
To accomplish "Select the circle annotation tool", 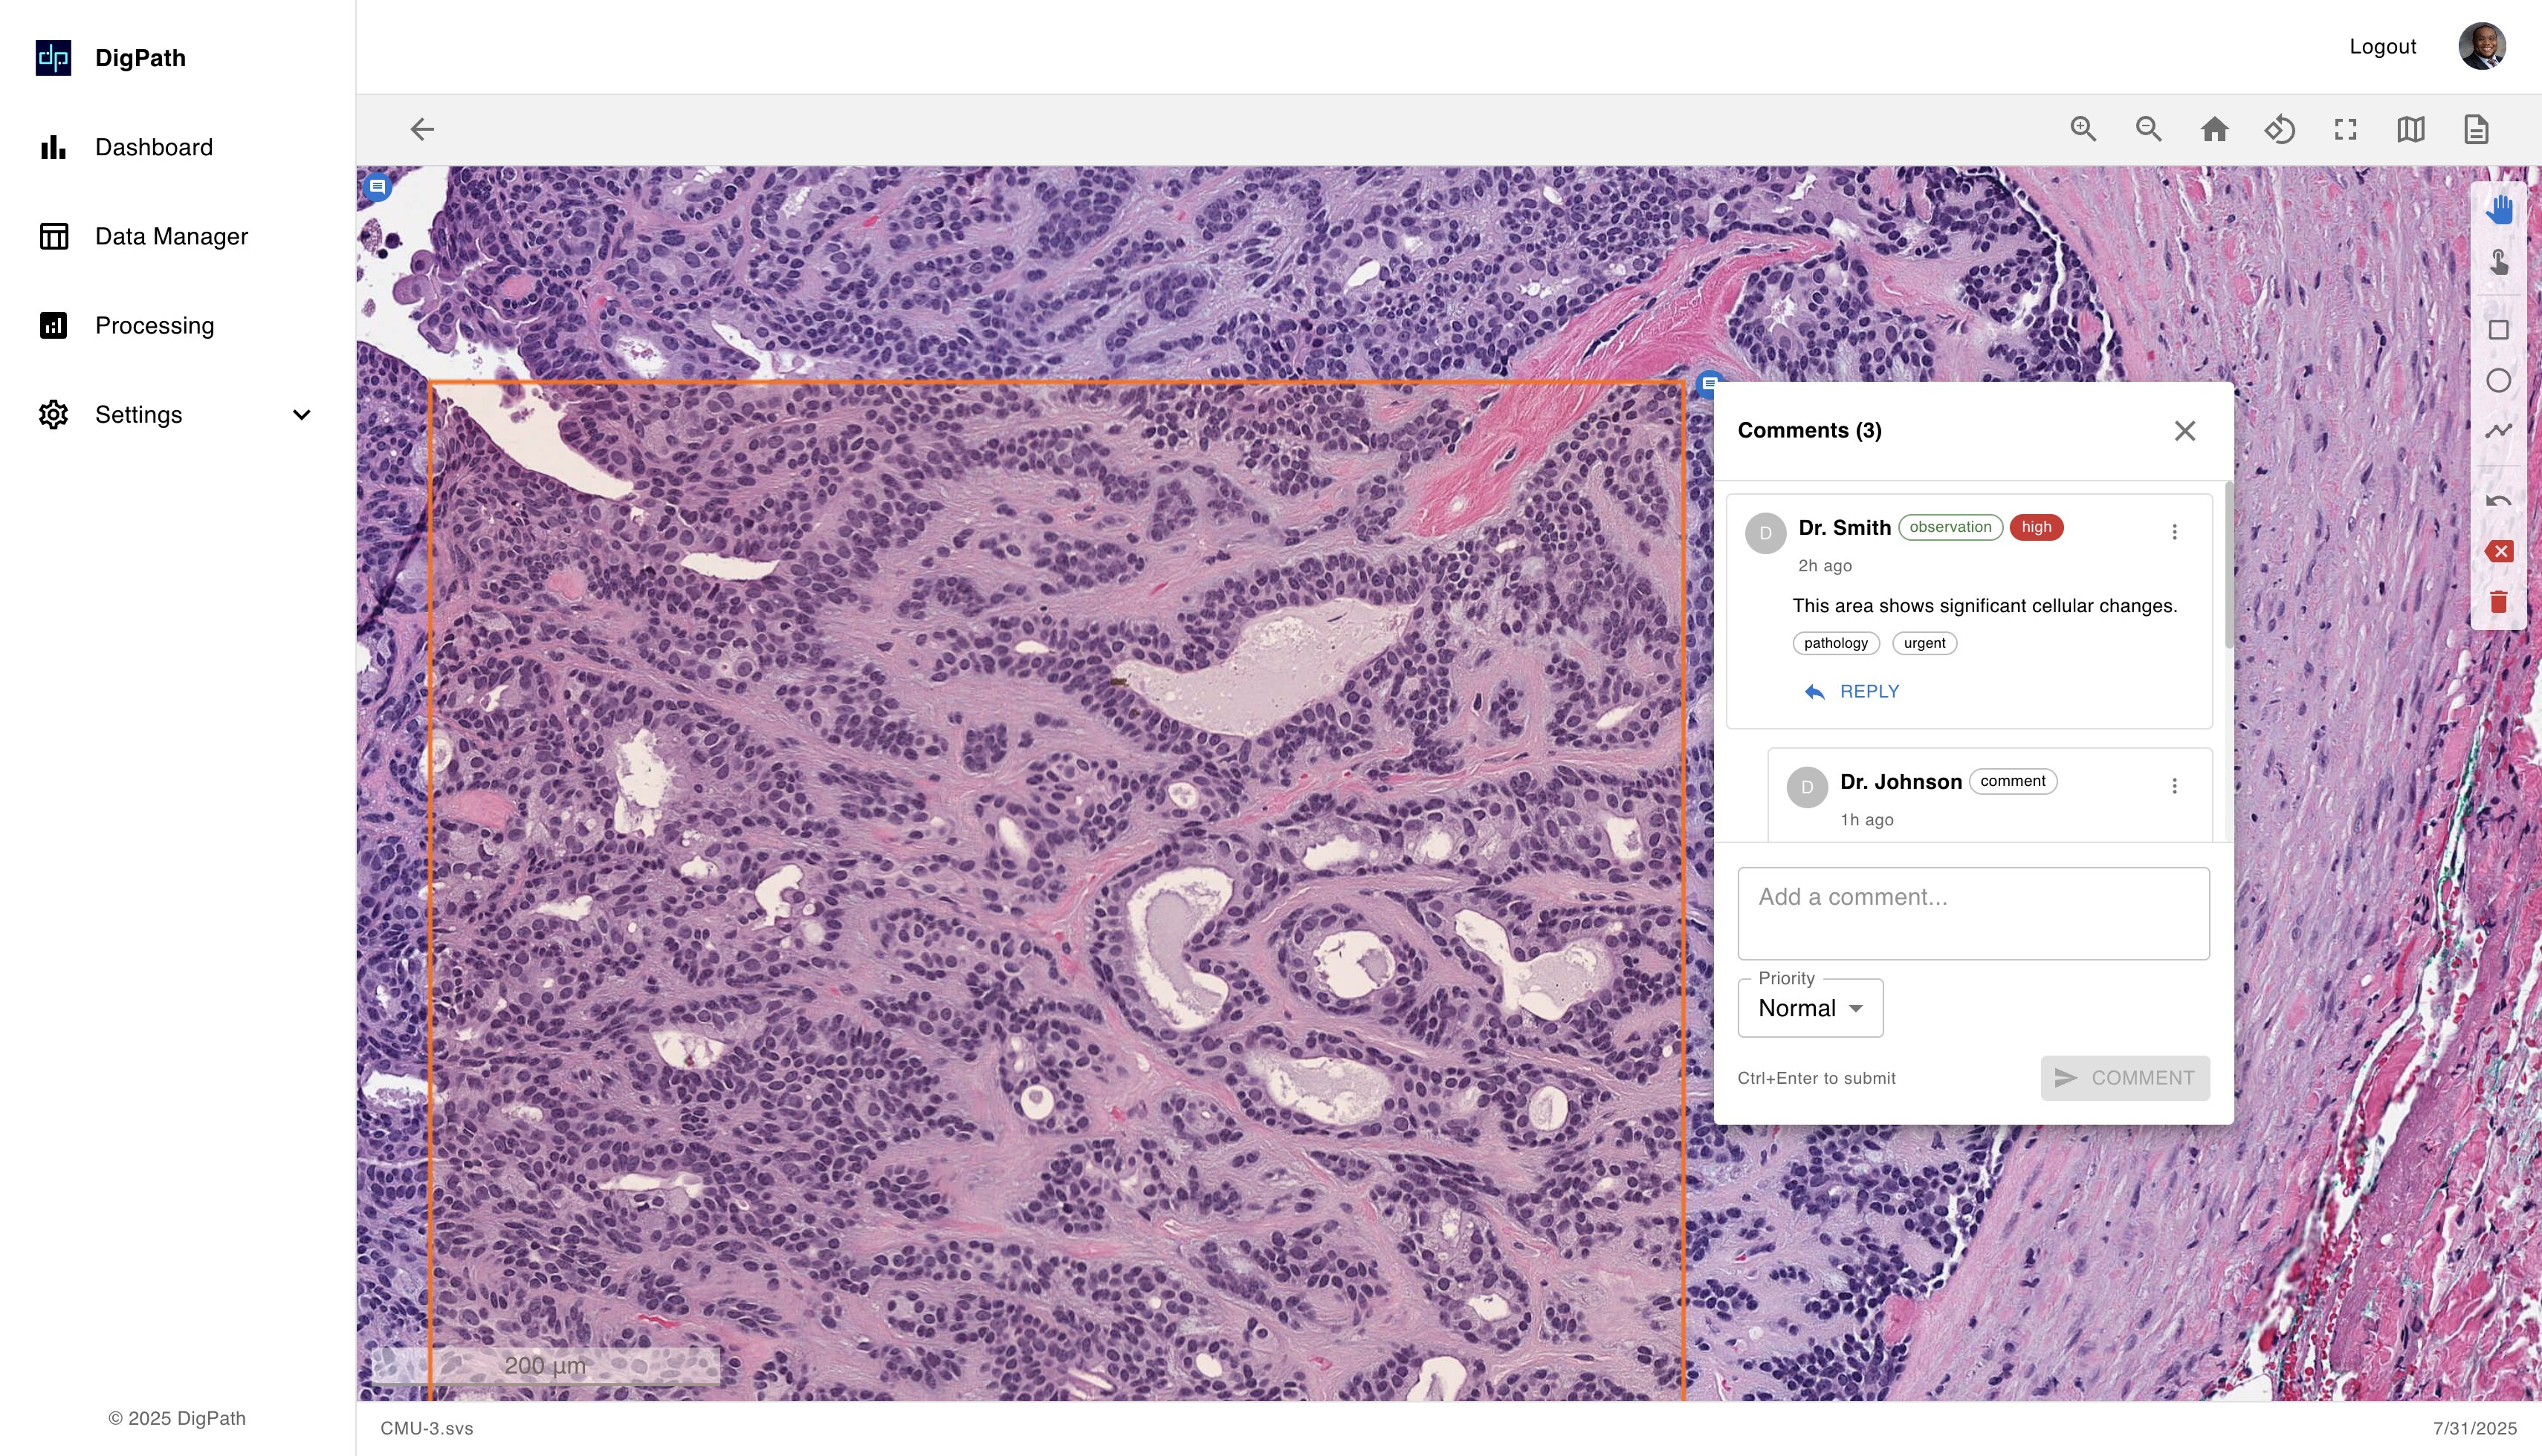I will pyautogui.click(x=2498, y=381).
